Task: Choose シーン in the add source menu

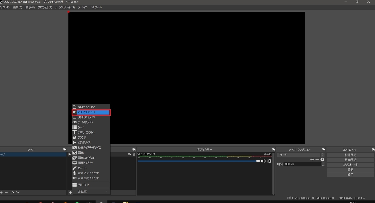Action: point(91,127)
